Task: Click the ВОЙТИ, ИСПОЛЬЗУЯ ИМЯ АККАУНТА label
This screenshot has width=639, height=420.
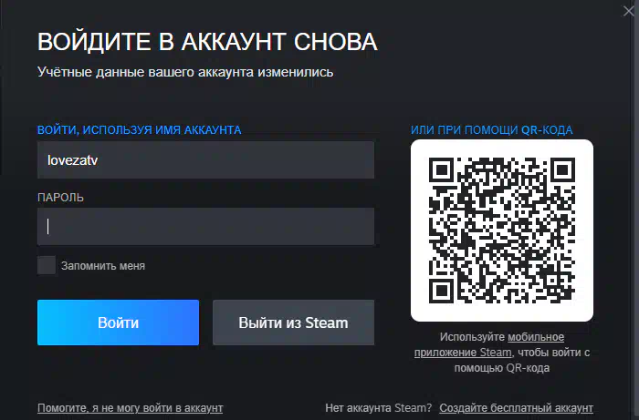Action: (x=140, y=130)
